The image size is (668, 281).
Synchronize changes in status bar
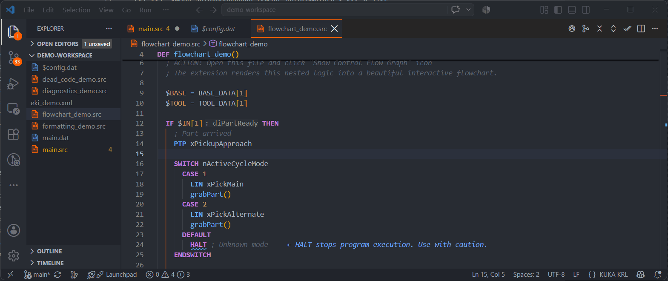click(x=57, y=275)
